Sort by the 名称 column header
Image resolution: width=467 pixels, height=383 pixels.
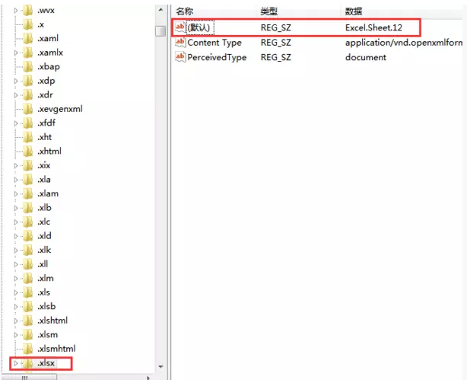pos(185,11)
